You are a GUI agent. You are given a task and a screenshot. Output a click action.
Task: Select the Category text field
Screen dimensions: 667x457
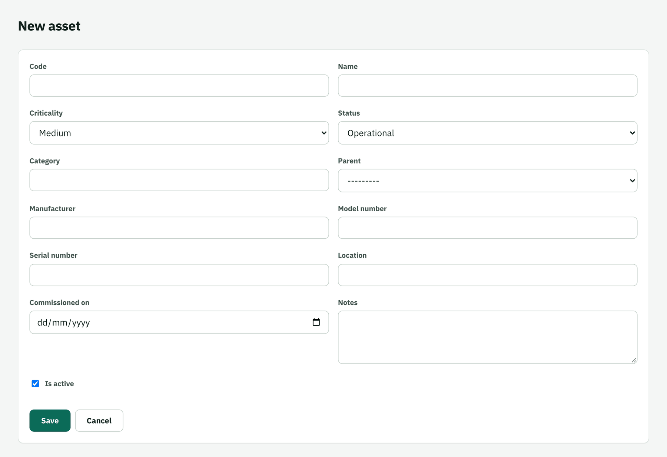click(179, 180)
